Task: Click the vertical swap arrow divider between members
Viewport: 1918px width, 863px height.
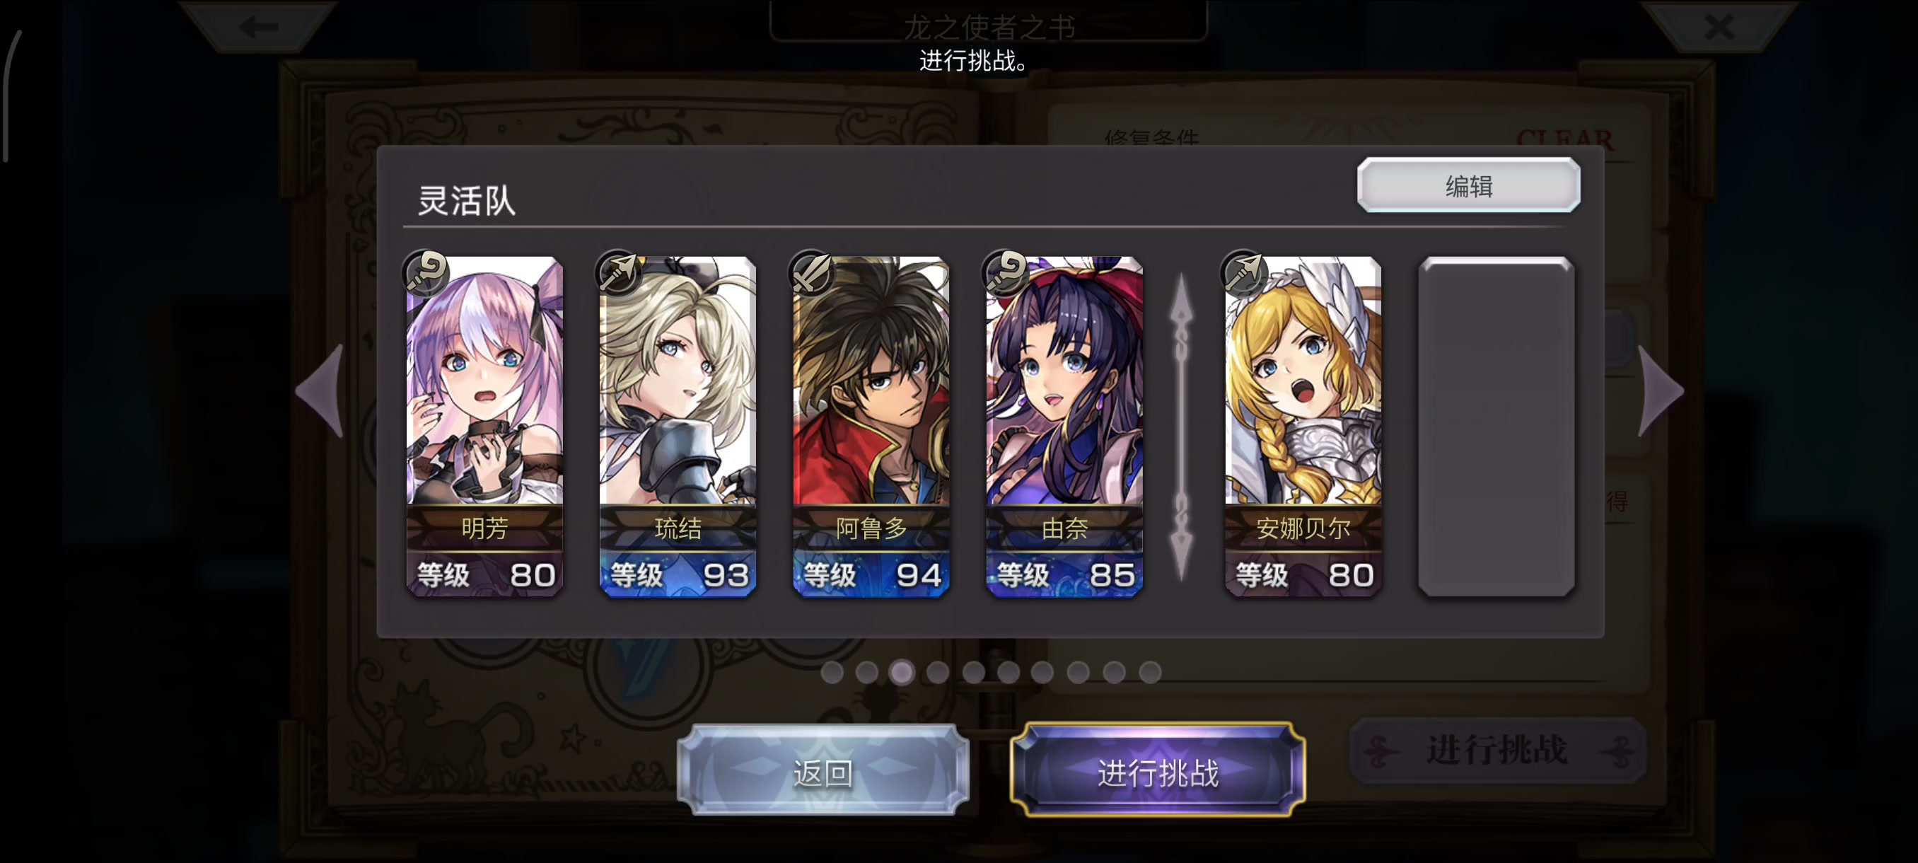Action: click(1182, 426)
